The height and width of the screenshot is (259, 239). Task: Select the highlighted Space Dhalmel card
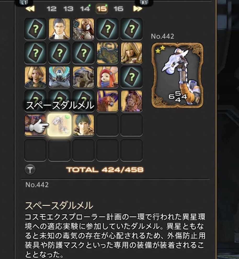pos(59,125)
